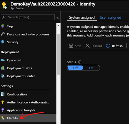129x124 pixels.
Task: Click the Refresh button label
Action: (x=117, y=46)
